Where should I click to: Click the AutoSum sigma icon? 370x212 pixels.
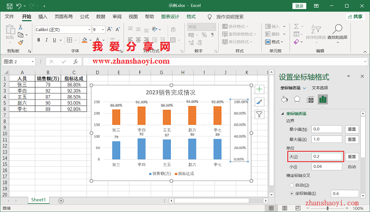pos(297,27)
